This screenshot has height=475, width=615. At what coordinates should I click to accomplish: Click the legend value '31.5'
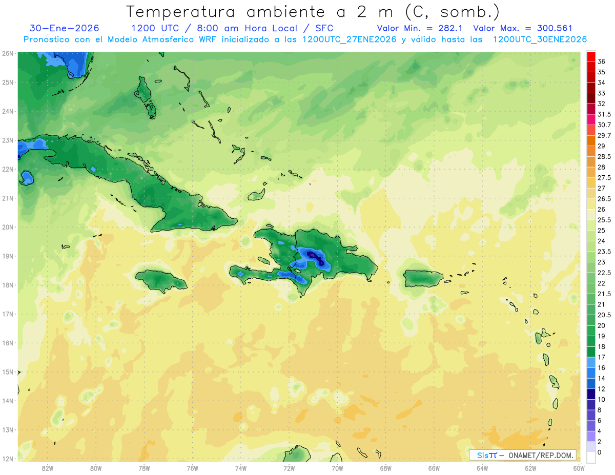tap(604, 114)
